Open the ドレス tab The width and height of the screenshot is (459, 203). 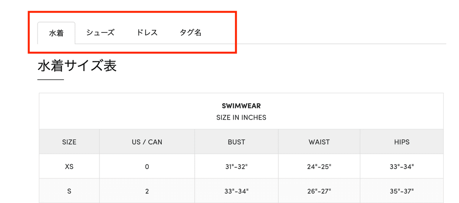pyautogui.click(x=147, y=33)
